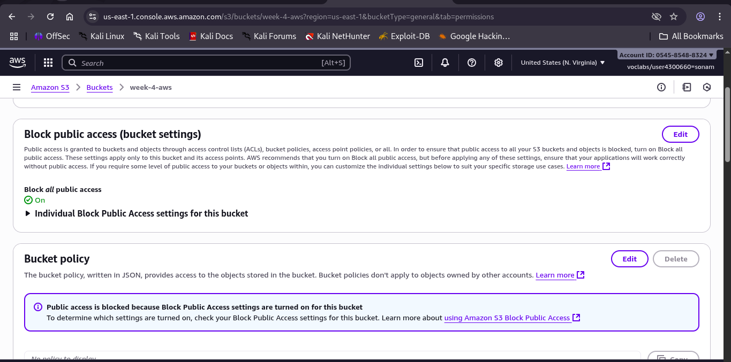The height and width of the screenshot is (362, 731).
Task: Open the Kali Docs bookmark
Action: pyautogui.click(x=210, y=36)
